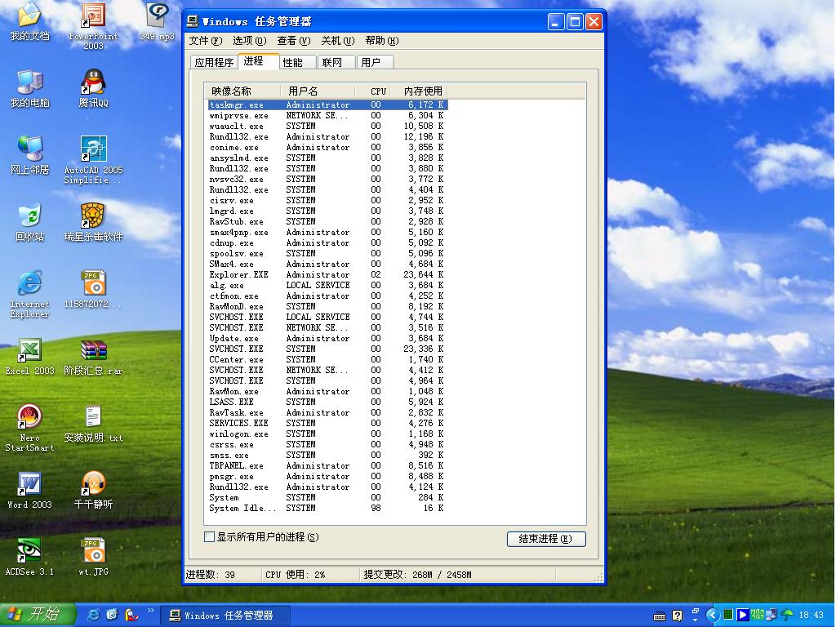The height and width of the screenshot is (627, 836).
Task: Expand the quick launch overflow chevron
Action: (150, 611)
